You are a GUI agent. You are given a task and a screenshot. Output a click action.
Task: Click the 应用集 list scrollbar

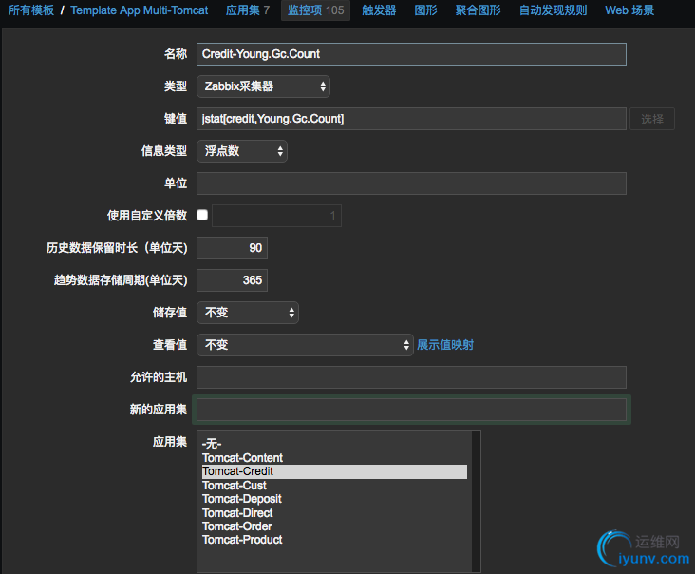pyautogui.click(x=476, y=501)
